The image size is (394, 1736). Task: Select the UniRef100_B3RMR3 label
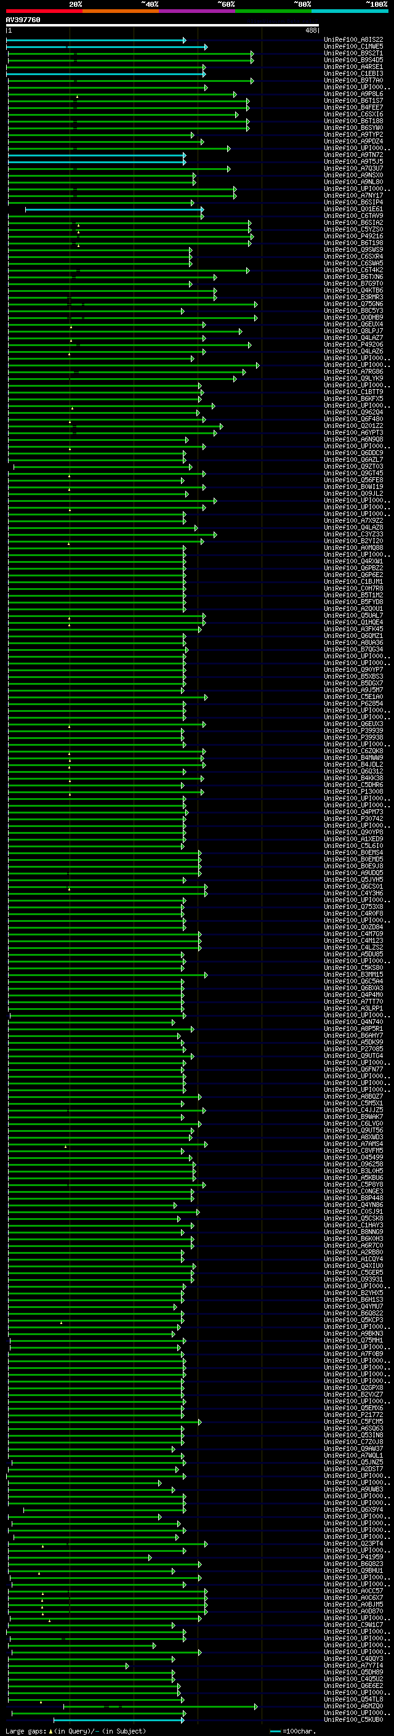353,297
